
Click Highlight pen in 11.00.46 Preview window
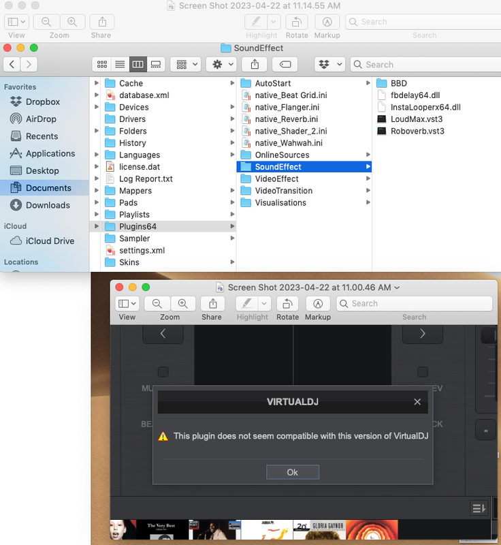[247, 303]
